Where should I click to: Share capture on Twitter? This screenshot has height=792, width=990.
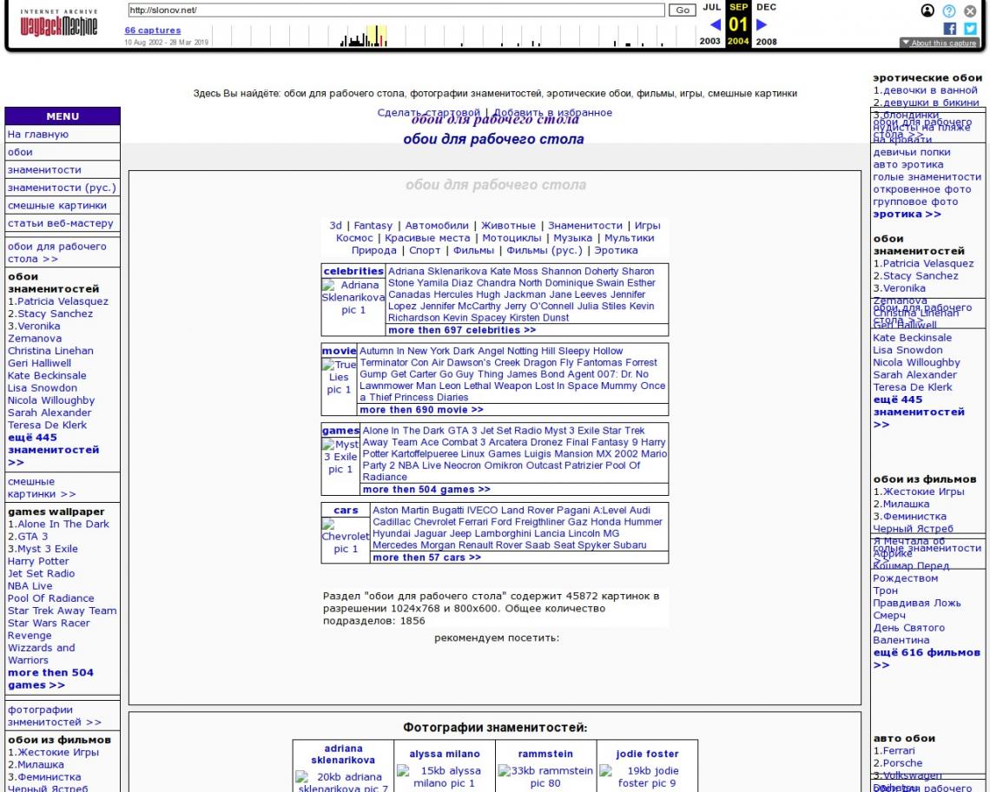point(970,29)
